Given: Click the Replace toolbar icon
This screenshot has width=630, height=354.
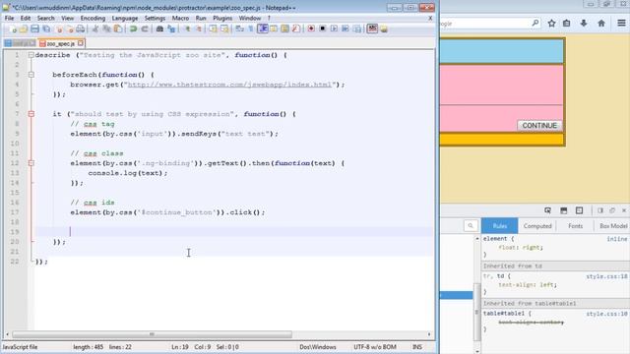Looking at the screenshot, I should click(x=171, y=29).
